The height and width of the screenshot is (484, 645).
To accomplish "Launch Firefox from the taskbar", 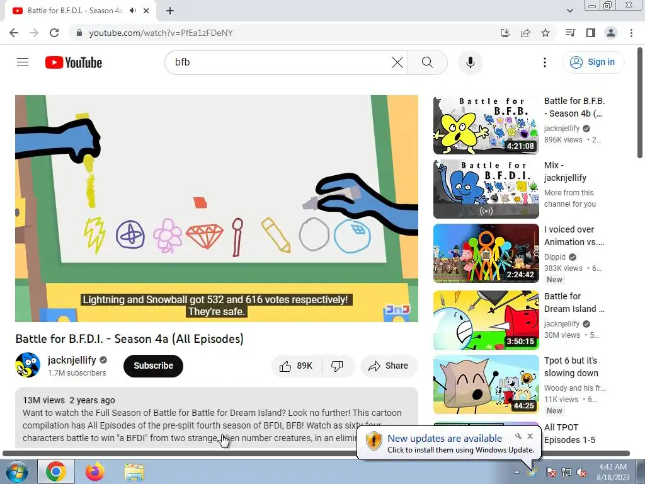I will (x=95, y=471).
